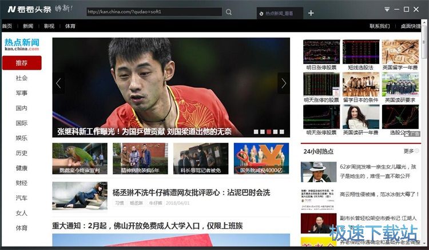Image resolution: width=429 pixels, height=250 pixels.
Task: Open the 科长辱骂记者被免 thumbnail
Action: tap(201, 158)
